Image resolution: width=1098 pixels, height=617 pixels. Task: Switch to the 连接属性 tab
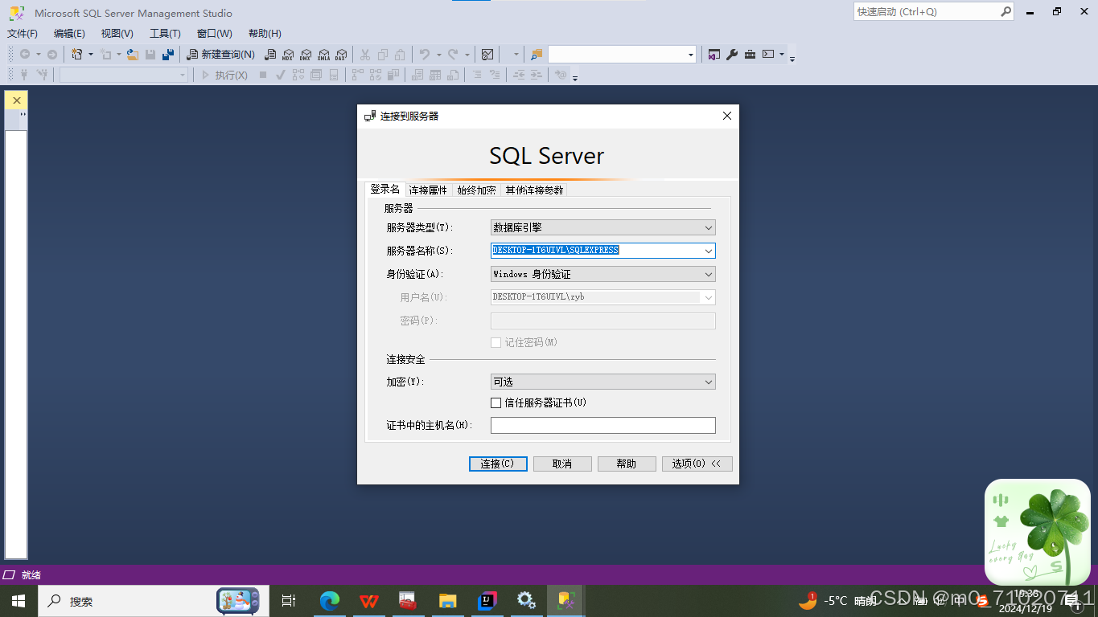[x=428, y=190]
